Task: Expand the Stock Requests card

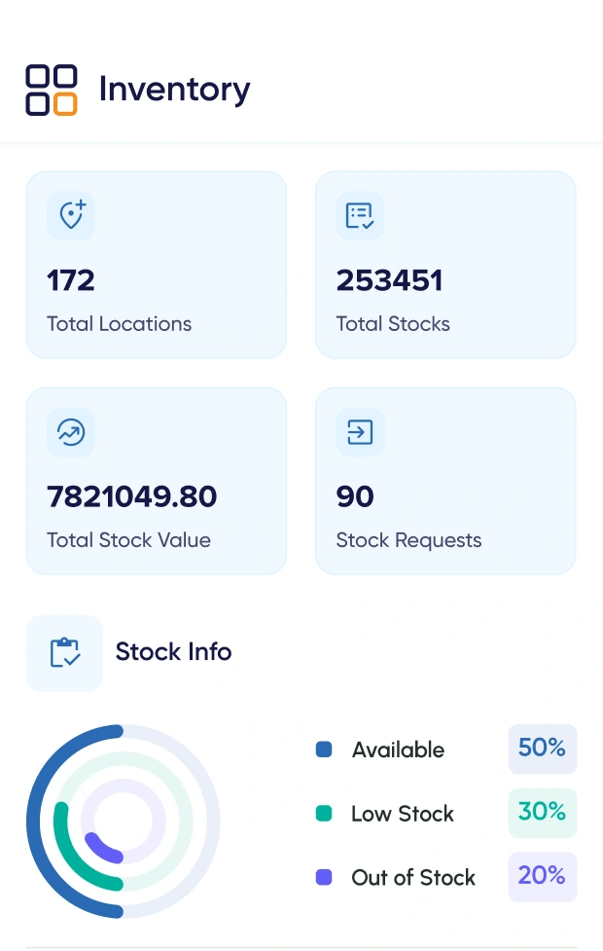Action: tap(444, 480)
